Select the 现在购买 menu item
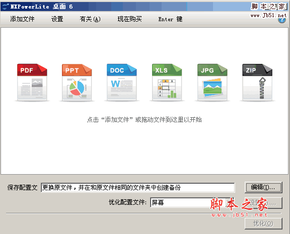This screenshot has height=234, width=290. pyautogui.click(x=130, y=19)
